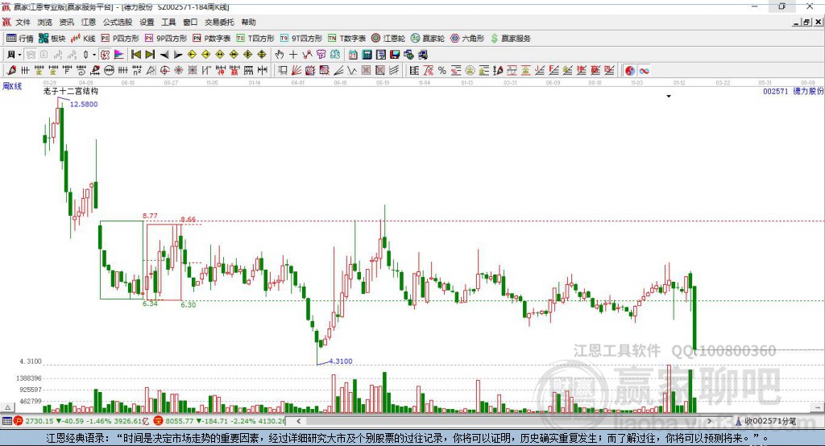Click the red target circle drawing tool

click(x=164, y=71)
